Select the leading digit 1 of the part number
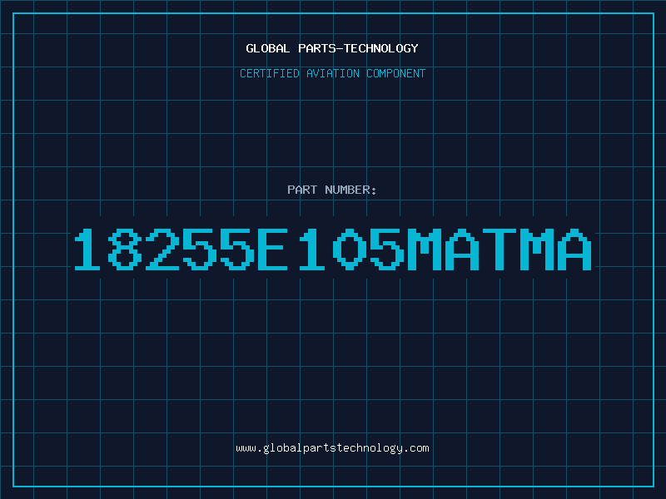The height and width of the screenshot is (499, 666). (x=87, y=249)
